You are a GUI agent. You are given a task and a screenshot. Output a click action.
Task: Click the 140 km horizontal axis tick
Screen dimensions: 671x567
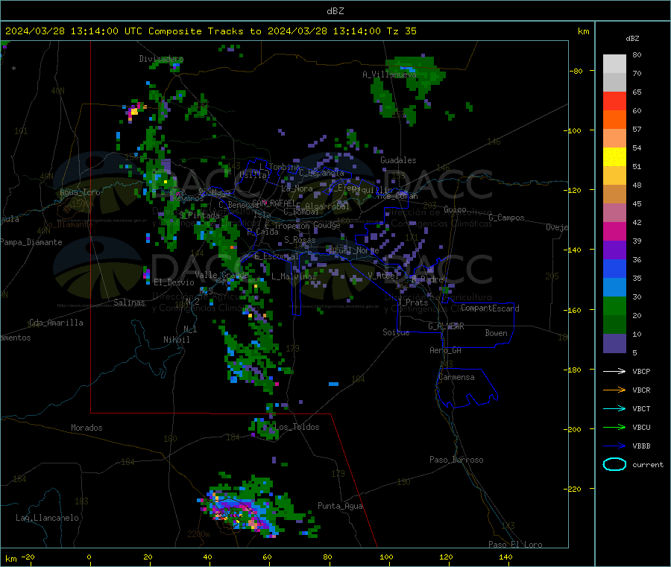pos(505,557)
